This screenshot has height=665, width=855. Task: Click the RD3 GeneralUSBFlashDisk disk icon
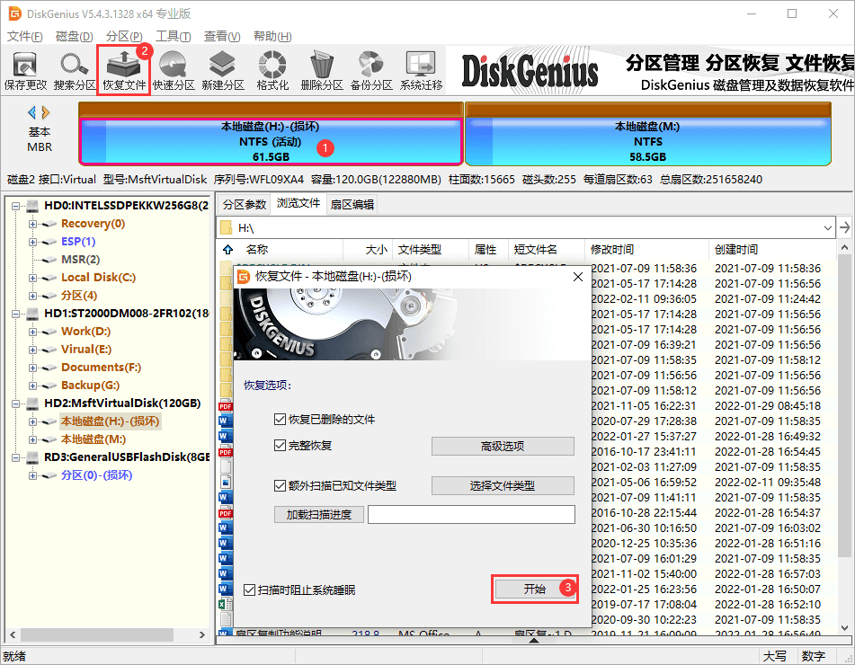point(32,457)
